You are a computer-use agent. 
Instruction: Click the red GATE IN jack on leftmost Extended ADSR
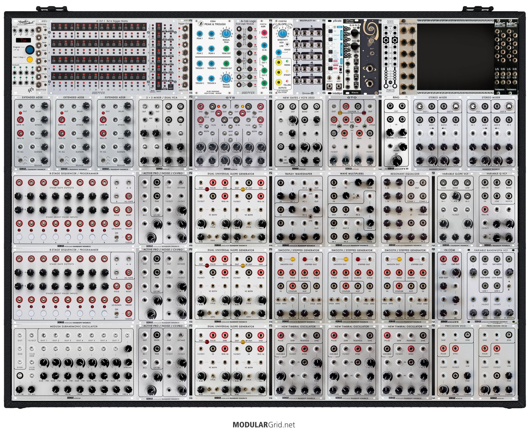pyautogui.click(x=20, y=120)
